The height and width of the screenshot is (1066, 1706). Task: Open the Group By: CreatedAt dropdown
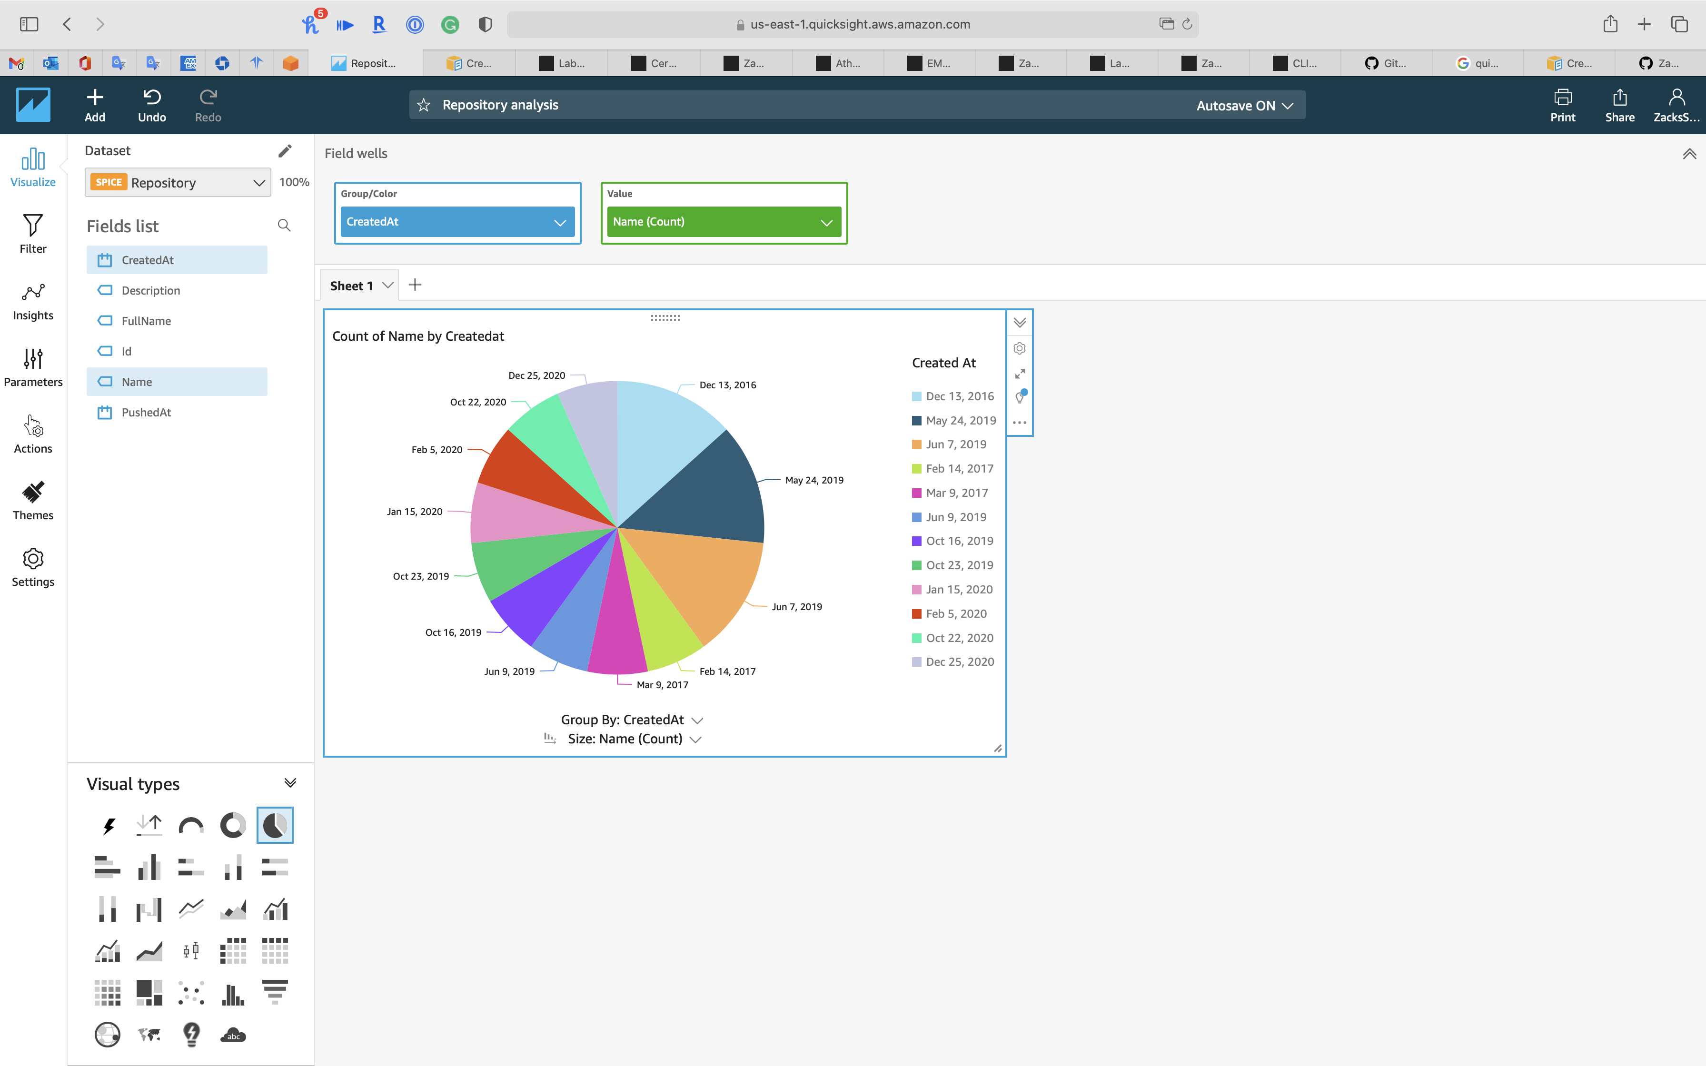pyautogui.click(x=697, y=720)
